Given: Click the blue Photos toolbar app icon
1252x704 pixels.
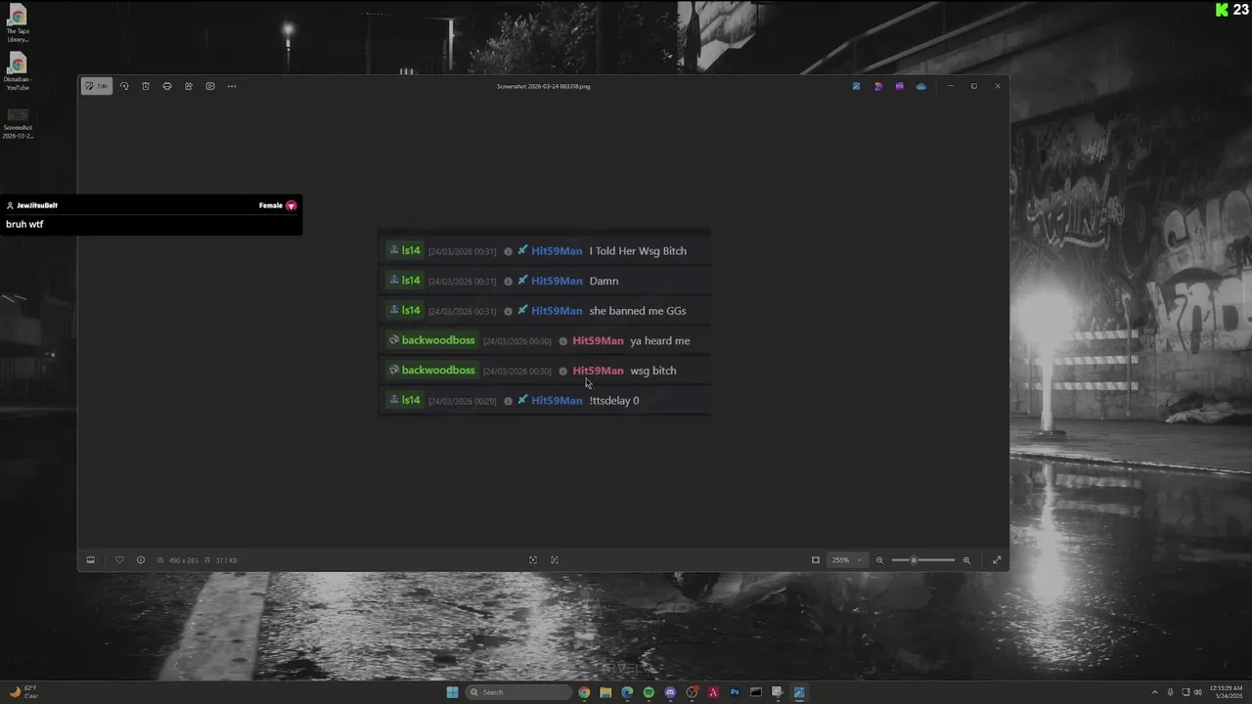Looking at the screenshot, I should 857,86.
